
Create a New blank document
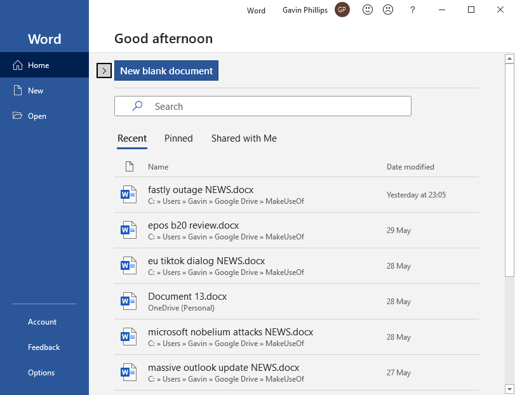click(166, 70)
